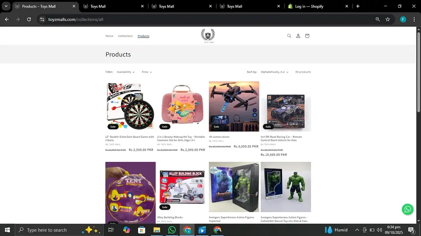Viewport: 421px width, 236px height.
Task: Open the Sort by dropdown
Action: [x=274, y=72]
